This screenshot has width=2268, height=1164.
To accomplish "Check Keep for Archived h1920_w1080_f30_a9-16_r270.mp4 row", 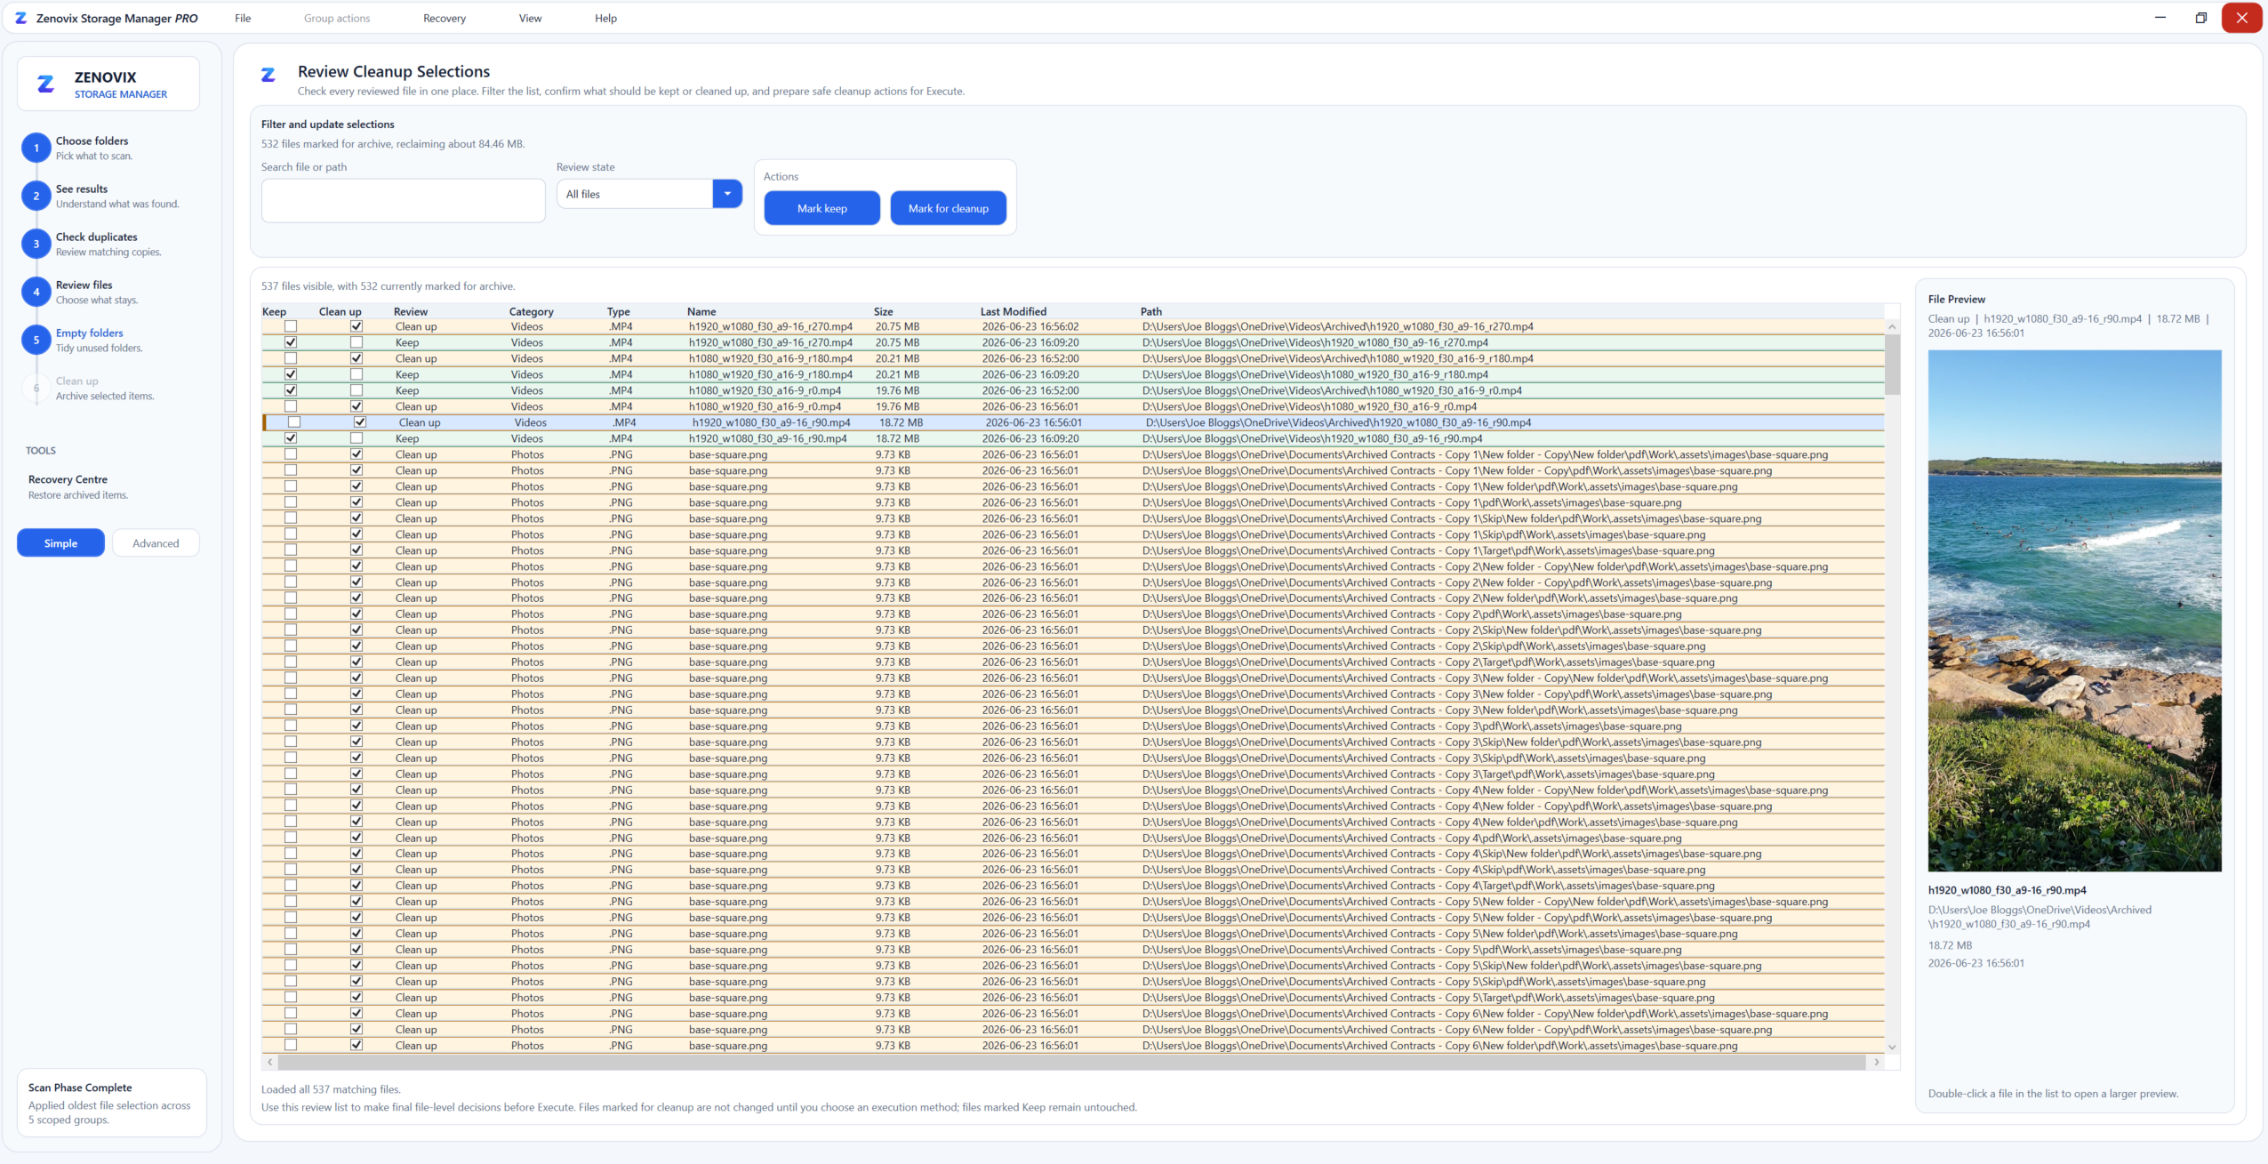I will (x=291, y=326).
